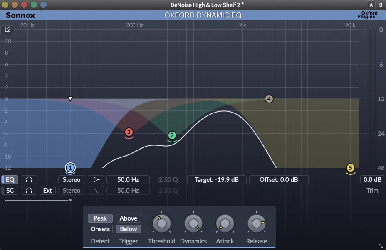Click the EQ row headphone solo icon
Image resolution: width=386 pixels, height=250 pixels.
coord(29,180)
